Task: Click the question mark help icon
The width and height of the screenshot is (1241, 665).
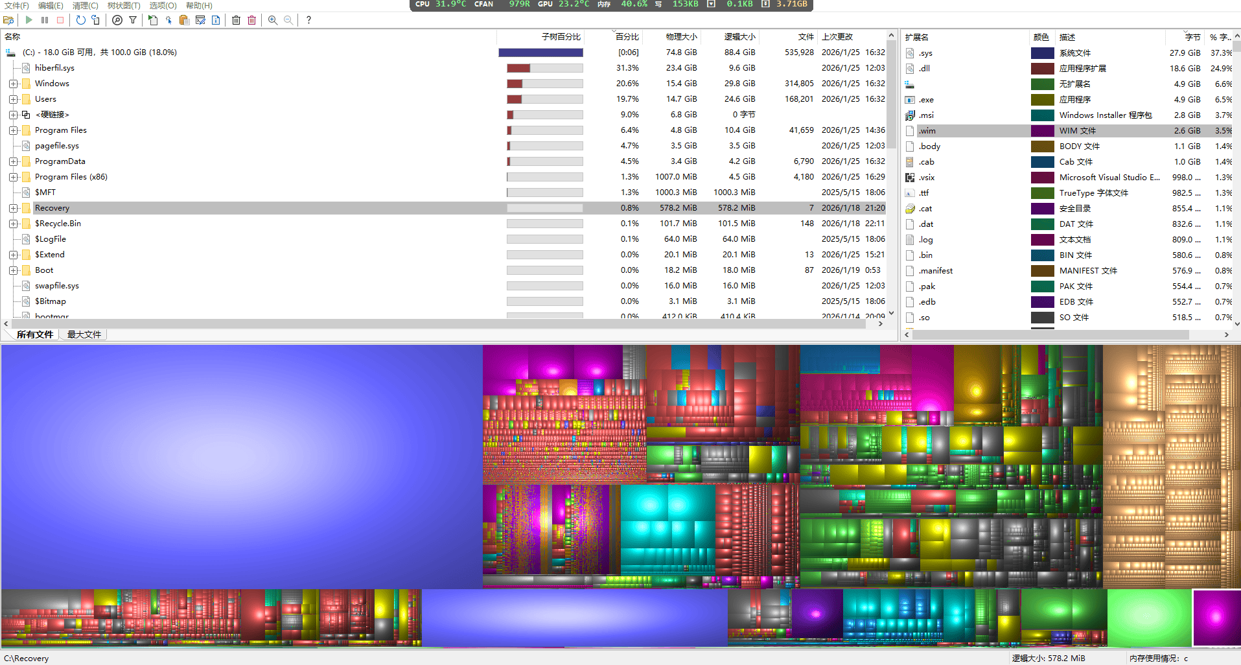Action: (308, 20)
